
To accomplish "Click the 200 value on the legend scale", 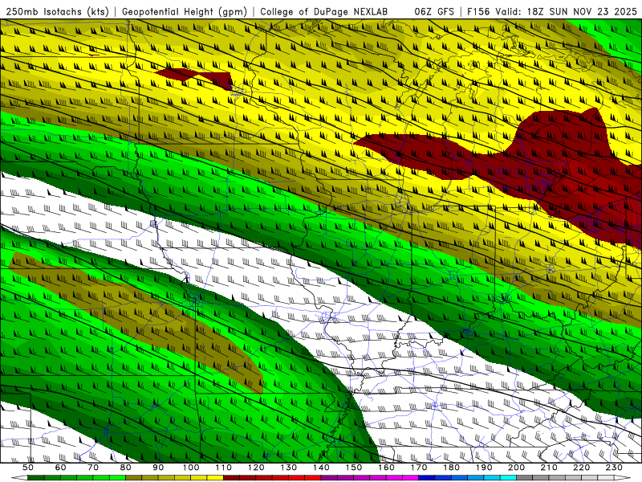I will (517, 468).
